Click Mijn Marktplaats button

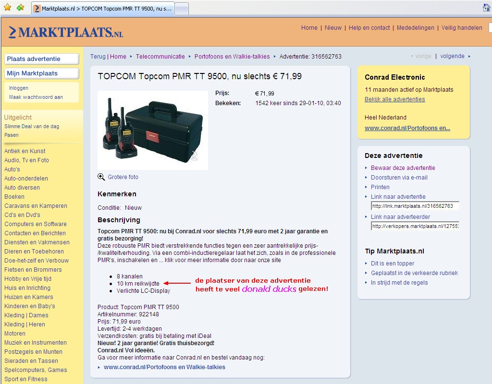tap(42, 73)
